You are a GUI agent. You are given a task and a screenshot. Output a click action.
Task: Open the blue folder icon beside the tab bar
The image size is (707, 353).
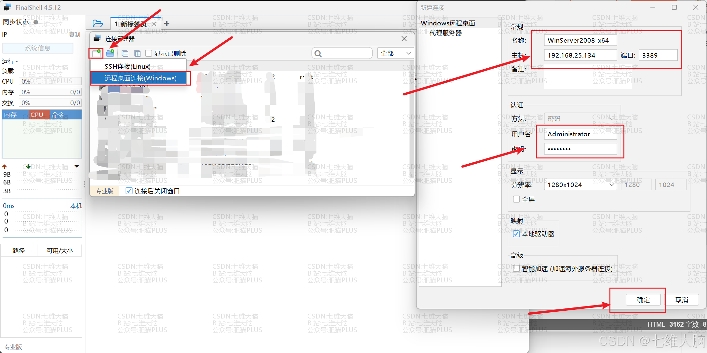click(x=98, y=24)
